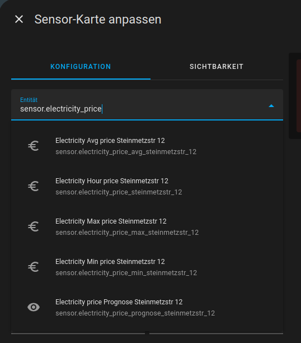
Task: Click euro icon for Avg price entity
Action: pos(34,146)
